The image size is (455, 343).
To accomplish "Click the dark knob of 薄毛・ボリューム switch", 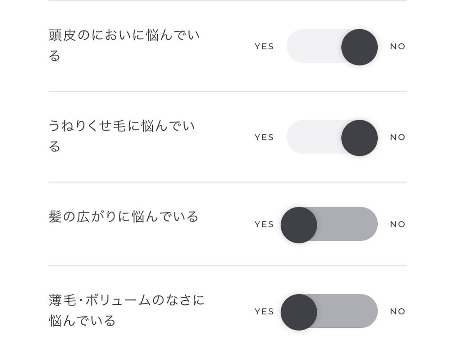I will [299, 311].
